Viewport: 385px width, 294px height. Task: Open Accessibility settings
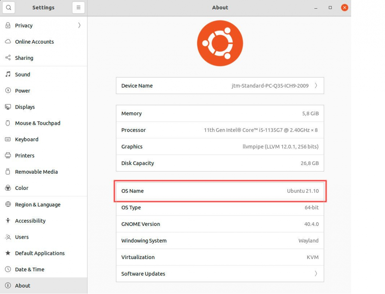pos(44,221)
